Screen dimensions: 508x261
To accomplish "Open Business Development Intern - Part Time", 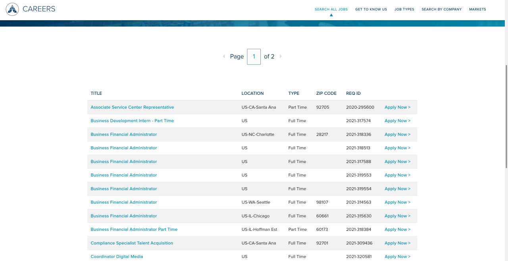I will tap(132, 121).
